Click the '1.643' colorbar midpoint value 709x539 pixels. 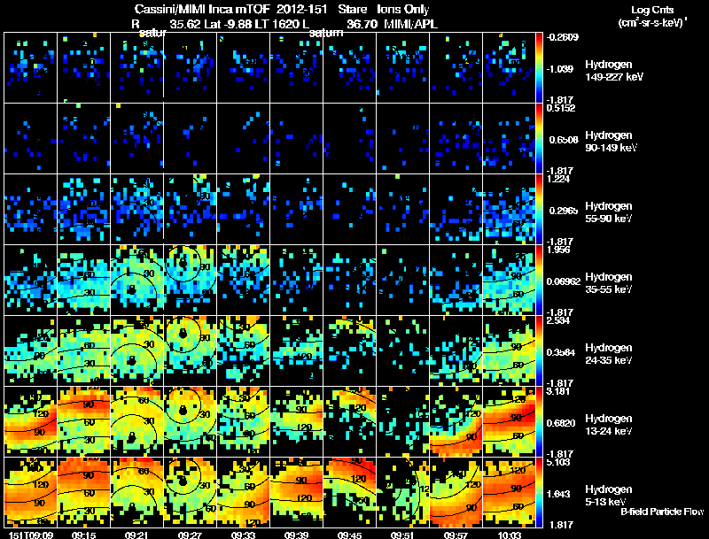click(558, 494)
